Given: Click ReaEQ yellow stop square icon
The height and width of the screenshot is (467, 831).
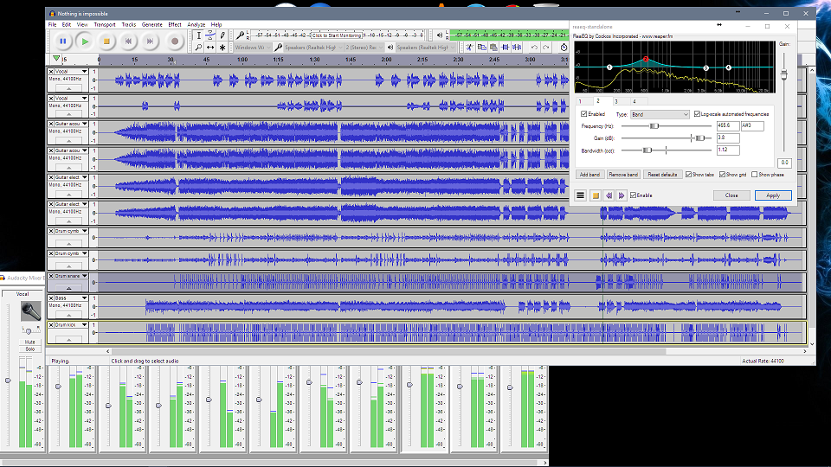Looking at the screenshot, I should (596, 195).
